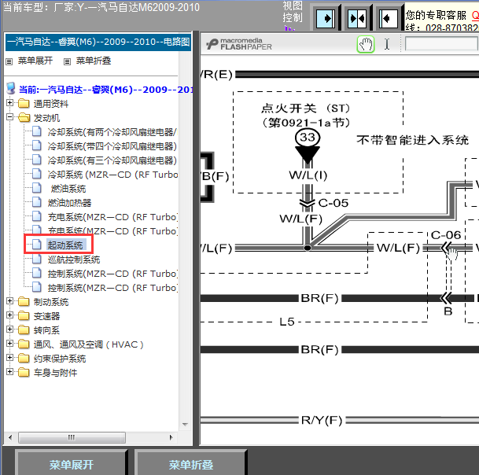Open the 燃油加热器 document
Viewport: 479px width, 475px height.
click(70, 203)
